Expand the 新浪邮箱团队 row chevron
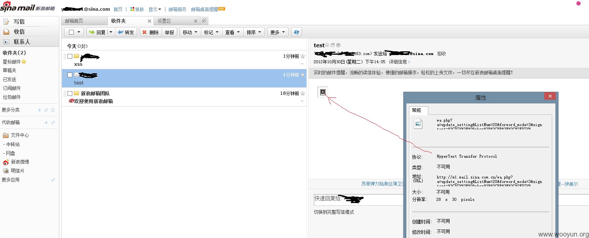The width and height of the screenshot is (589, 238). [302, 101]
